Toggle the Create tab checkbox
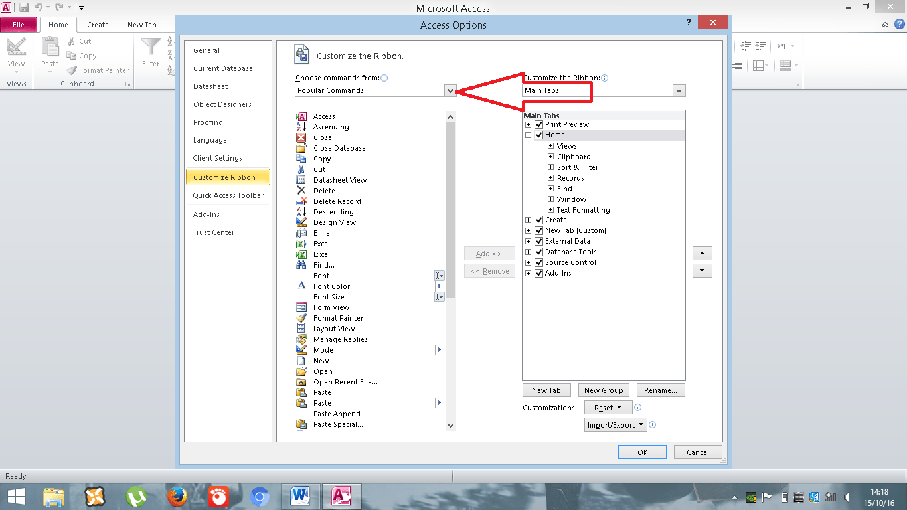This screenshot has width=907, height=510. point(538,220)
